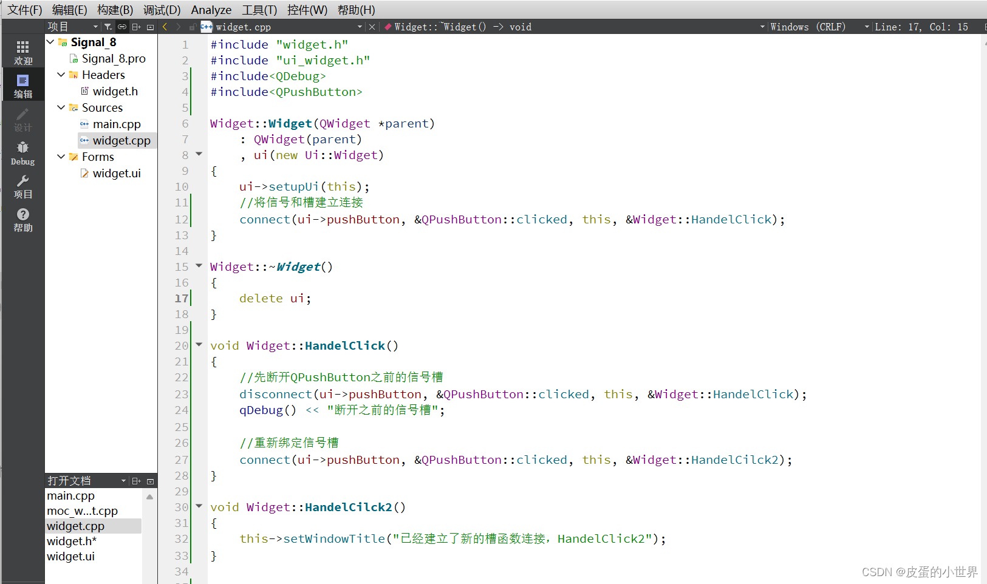Viewport: 987px width, 584px height.
Task: Open the 欢迎 (Welcome) mode
Action: pyautogui.click(x=22, y=52)
